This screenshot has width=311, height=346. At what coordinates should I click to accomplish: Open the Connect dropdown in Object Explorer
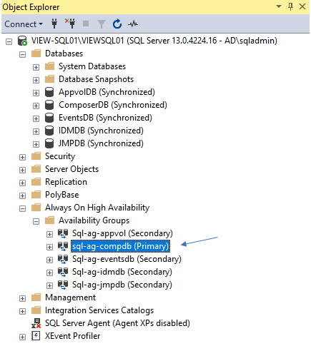pos(24,24)
